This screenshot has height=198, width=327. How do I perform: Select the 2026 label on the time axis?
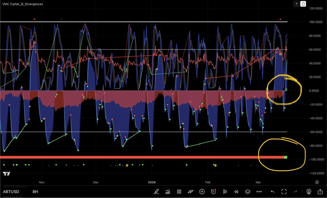pyautogui.click(x=152, y=182)
